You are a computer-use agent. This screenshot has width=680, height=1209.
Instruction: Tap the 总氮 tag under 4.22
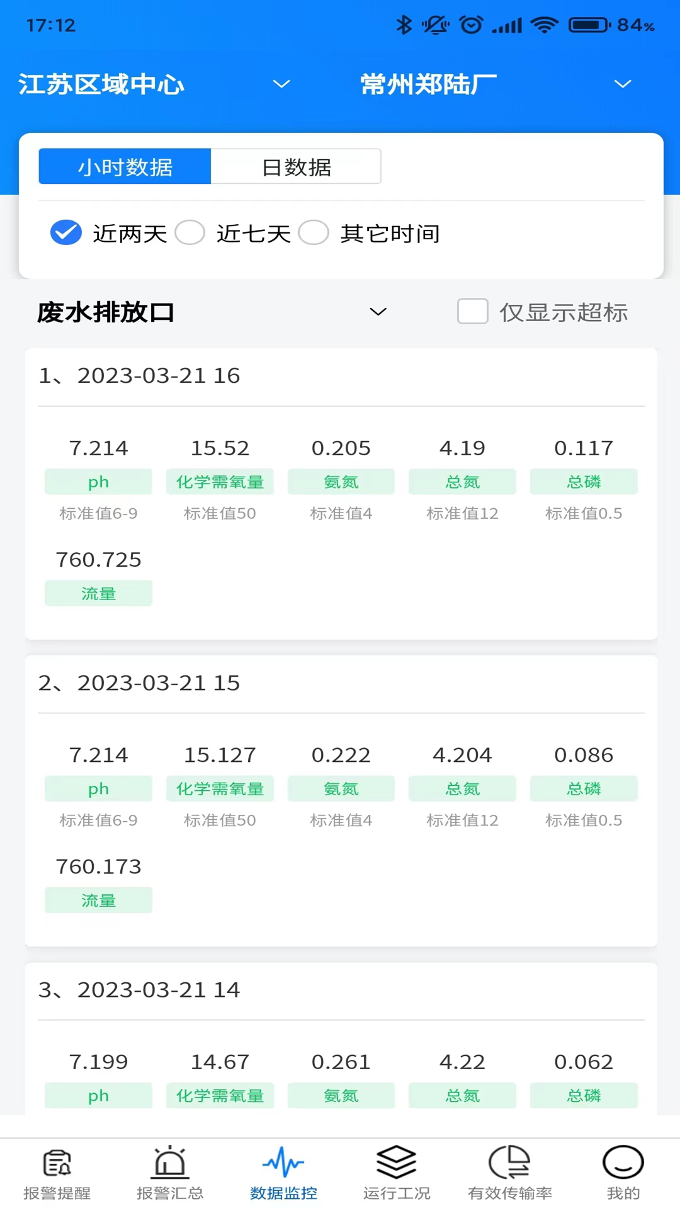pos(462,1096)
